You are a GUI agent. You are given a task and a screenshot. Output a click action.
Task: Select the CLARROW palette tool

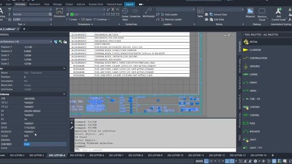tap(252, 50)
